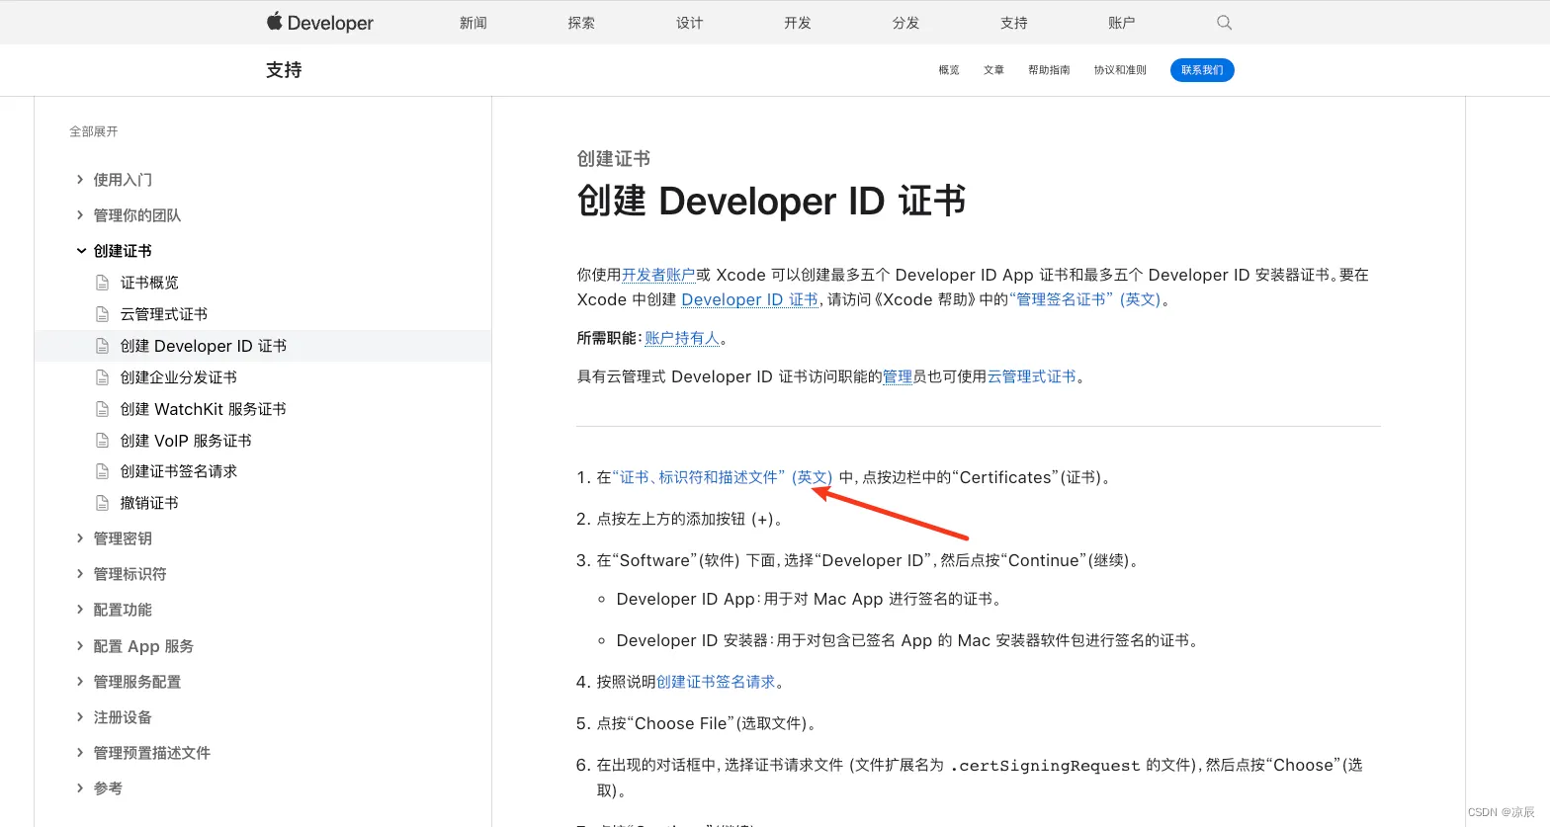Open the 账户 nav menu
The width and height of the screenshot is (1550, 827).
(x=1122, y=23)
